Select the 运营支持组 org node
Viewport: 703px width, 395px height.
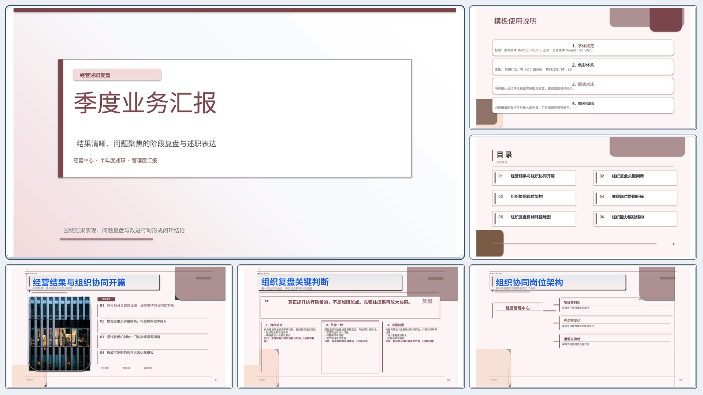572,339
